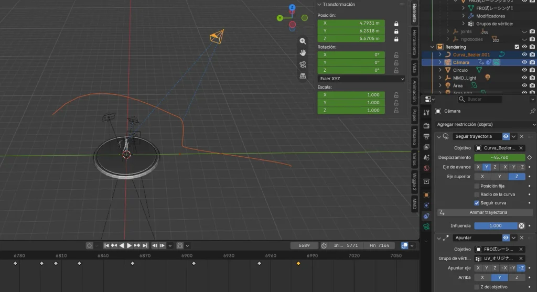Viewport: 537px width, 292px height.
Task: Click the viewport zoom magnifier icon
Action: click(x=303, y=41)
